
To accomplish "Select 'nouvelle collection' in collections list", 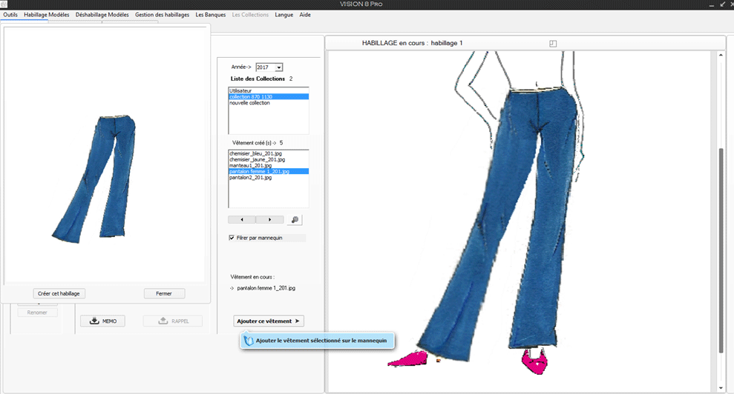I will pyautogui.click(x=249, y=103).
